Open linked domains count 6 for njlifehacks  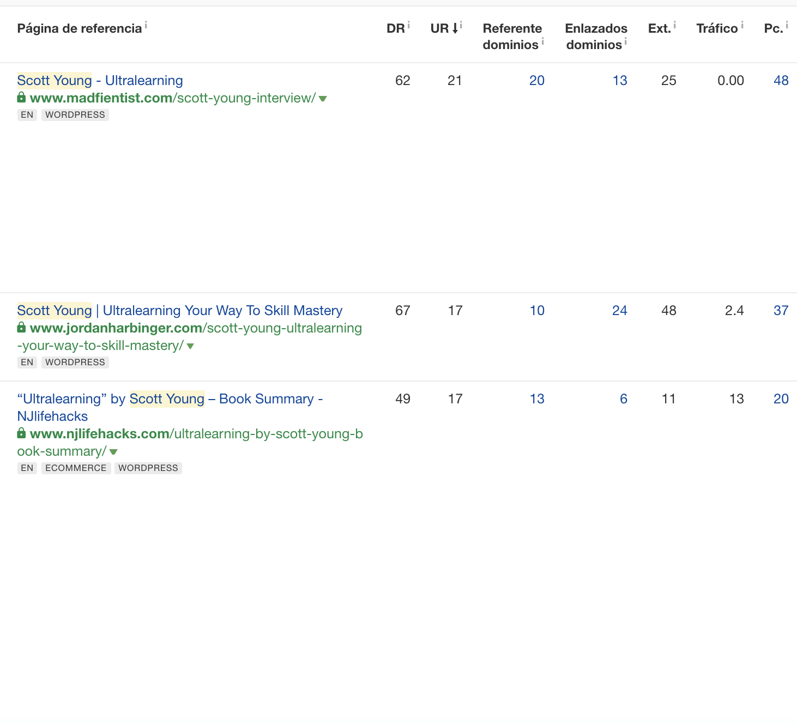click(x=624, y=399)
